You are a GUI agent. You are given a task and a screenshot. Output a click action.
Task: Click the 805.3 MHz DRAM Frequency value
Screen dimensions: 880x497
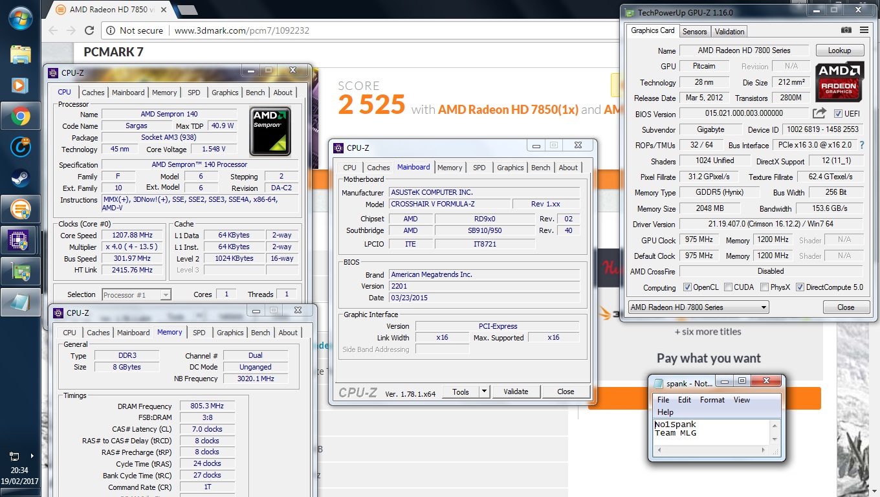point(207,406)
